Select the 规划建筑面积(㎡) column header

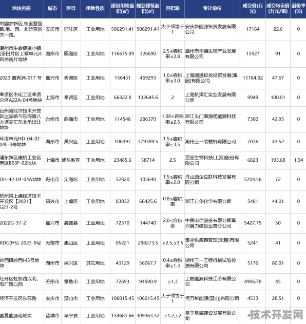148,8
